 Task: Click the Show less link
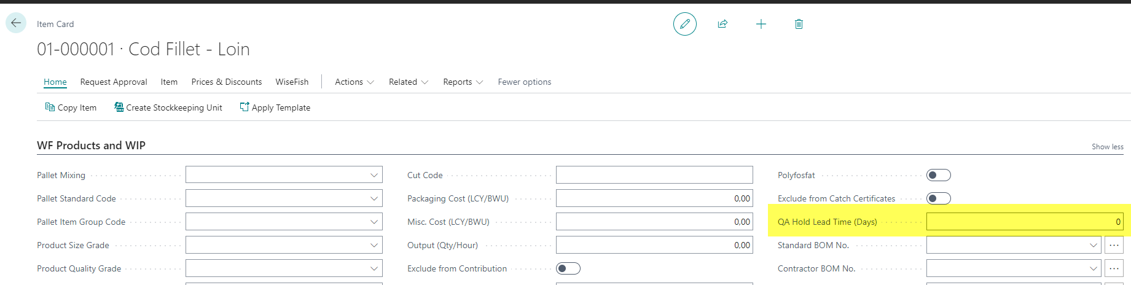pyautogui.click(x=1107, y=147)
